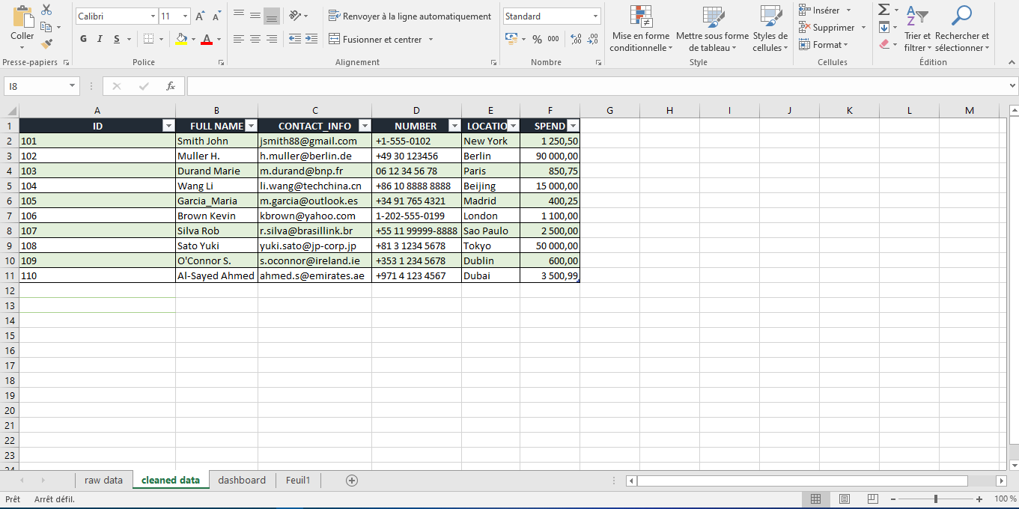Toggle italic formatting with the I button
Viewport: 1019px width, 509px height.
100,39
